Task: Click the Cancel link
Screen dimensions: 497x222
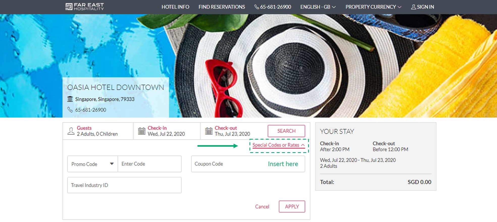Action: pos(262,207)
